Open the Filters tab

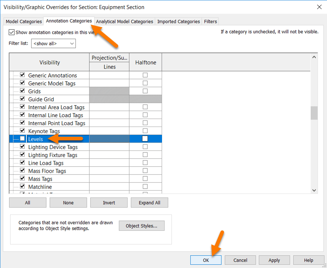coord(210,21)
